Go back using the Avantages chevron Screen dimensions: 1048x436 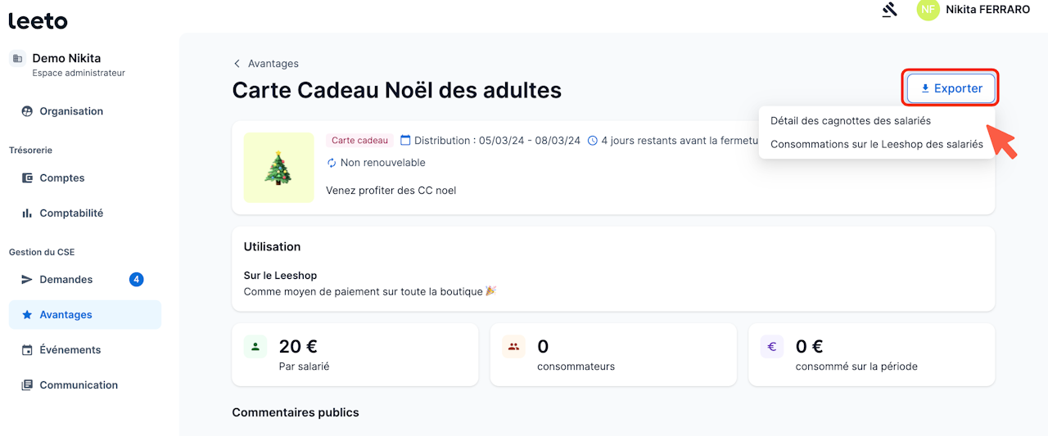237,64
